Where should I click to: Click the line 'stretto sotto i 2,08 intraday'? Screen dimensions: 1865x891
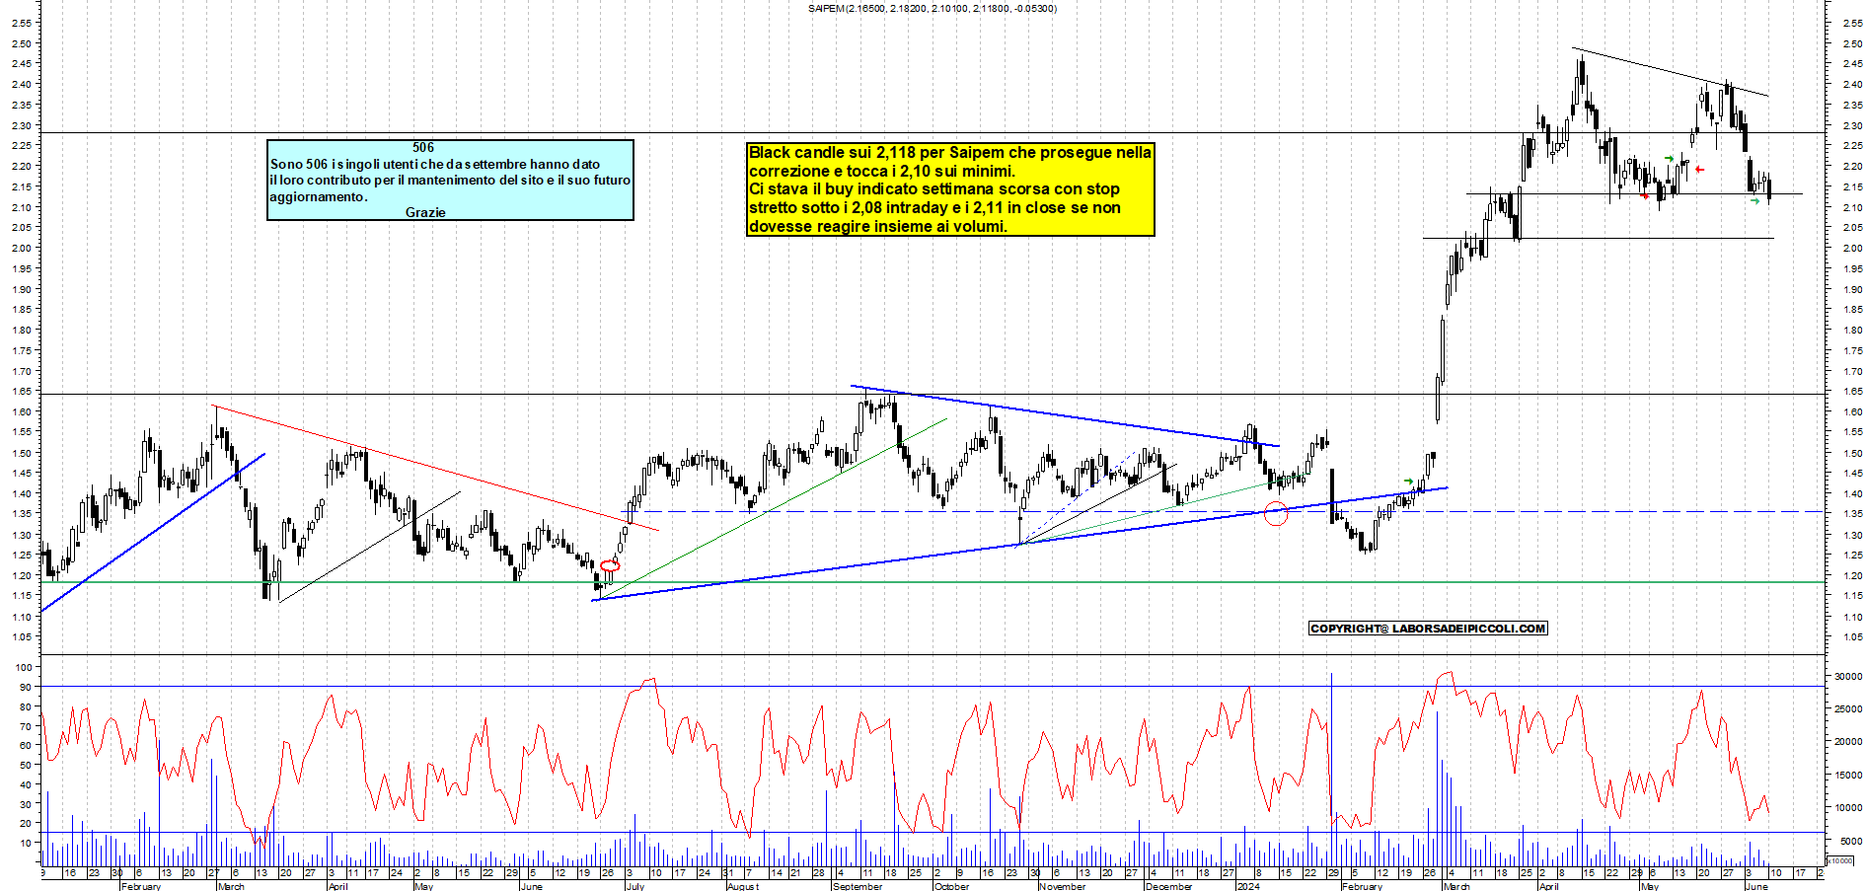pyautogui.click(x=934, y=207)
